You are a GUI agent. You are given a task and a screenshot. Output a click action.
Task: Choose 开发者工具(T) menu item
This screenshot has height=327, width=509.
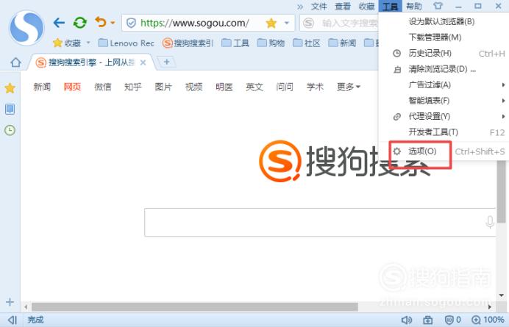pyautogui.click(x=444, y=132)
